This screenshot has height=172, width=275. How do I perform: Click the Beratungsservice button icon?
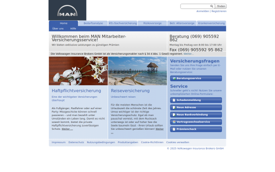tap(174, 78)
